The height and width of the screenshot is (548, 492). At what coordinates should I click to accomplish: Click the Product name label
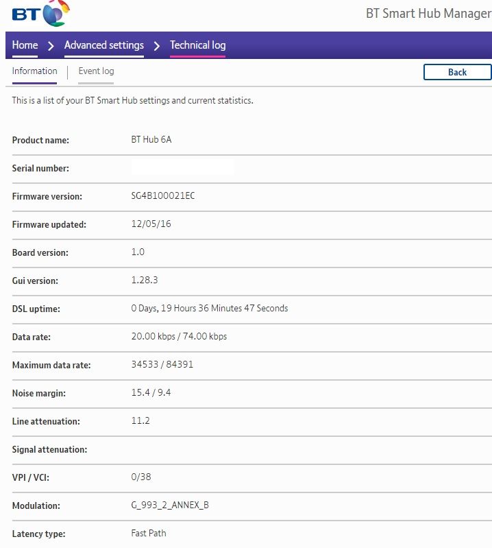pos(40,140)
